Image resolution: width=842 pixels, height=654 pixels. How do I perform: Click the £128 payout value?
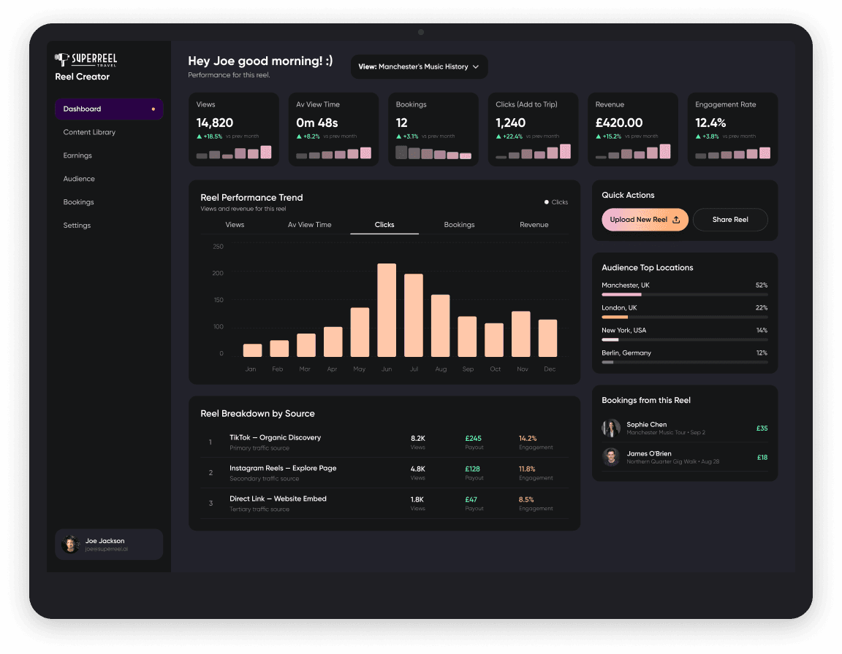(473, 469)
